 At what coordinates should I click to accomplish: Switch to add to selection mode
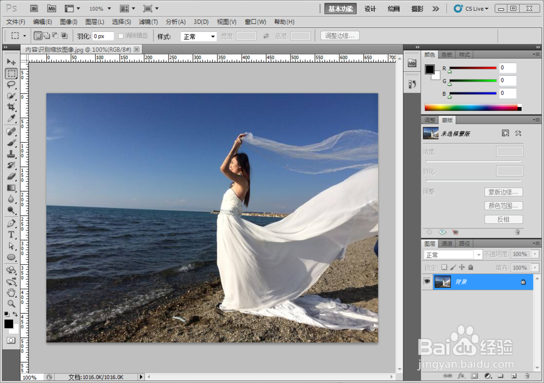47,35
